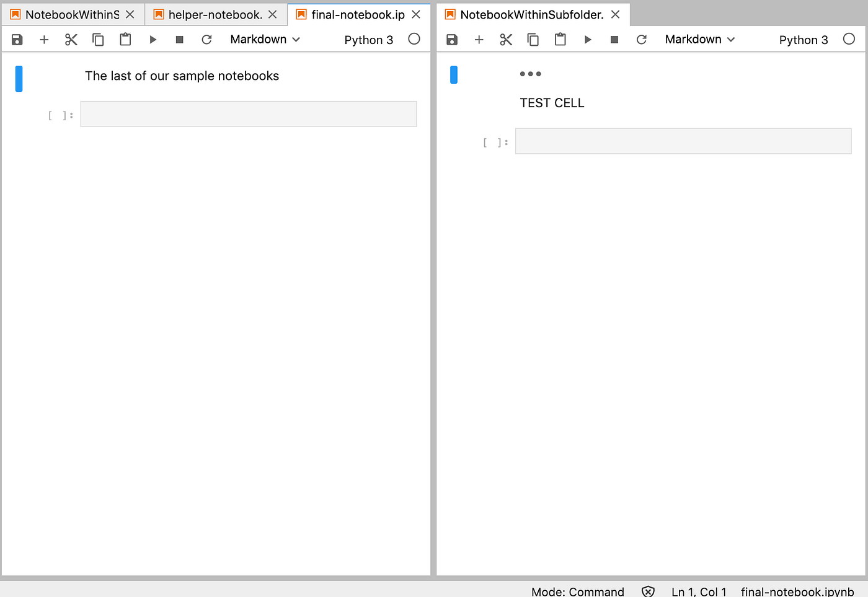
Task: Click Ln 1, Col 1 status indicator
Action: point(699,591)
